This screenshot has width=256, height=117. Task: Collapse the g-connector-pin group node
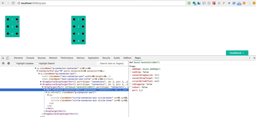point(39,74)
